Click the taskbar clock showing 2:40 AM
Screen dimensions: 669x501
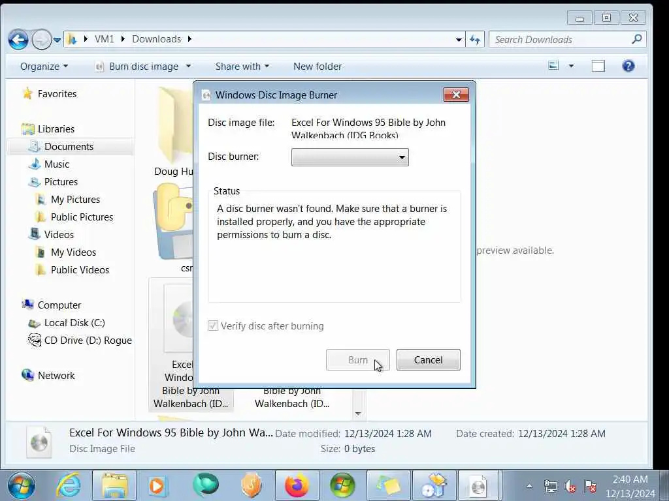pos(630,486)
